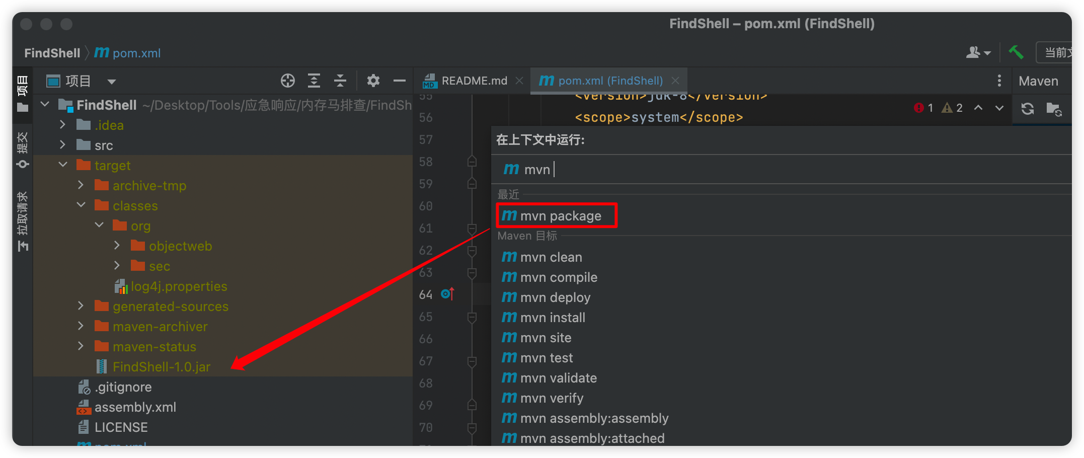Select the .gitignore file
Image resolution: width=1084 pixels, height=458 pixels.
tap(123, 387)
